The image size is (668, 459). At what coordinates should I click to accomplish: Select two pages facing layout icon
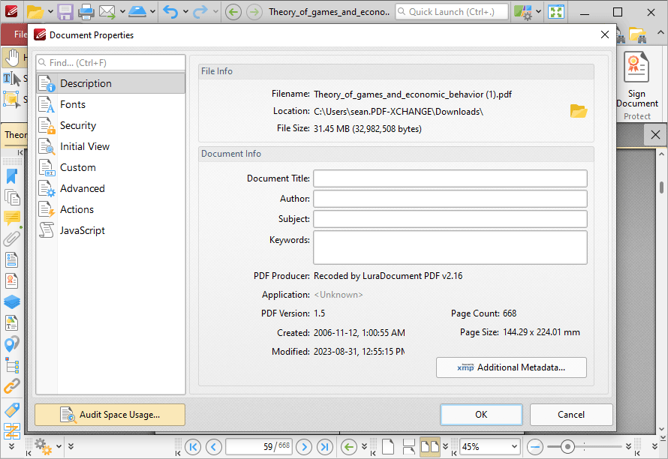(430, 447)
